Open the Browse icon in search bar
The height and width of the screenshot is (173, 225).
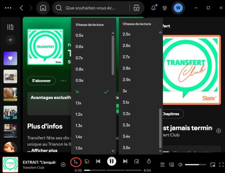136,8
